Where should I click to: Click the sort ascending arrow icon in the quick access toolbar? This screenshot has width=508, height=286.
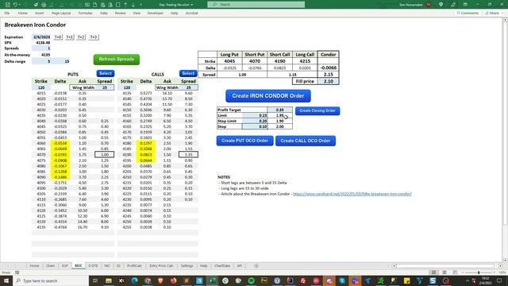pyautogui.click(x=125, y=5)
